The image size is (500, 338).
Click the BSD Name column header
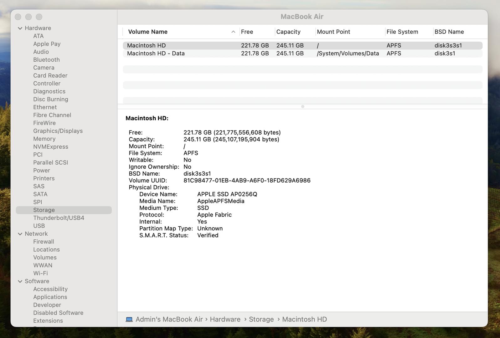pos(449,32)
